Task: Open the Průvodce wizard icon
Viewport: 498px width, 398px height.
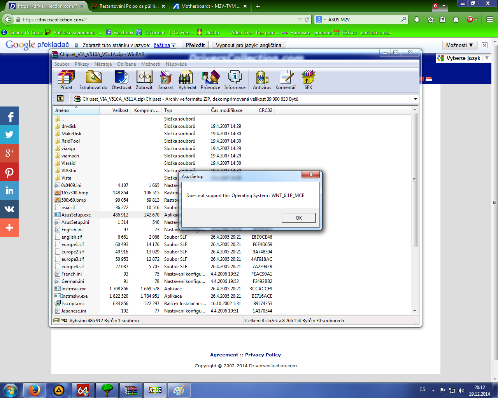Action: click(x=210, y=80)
